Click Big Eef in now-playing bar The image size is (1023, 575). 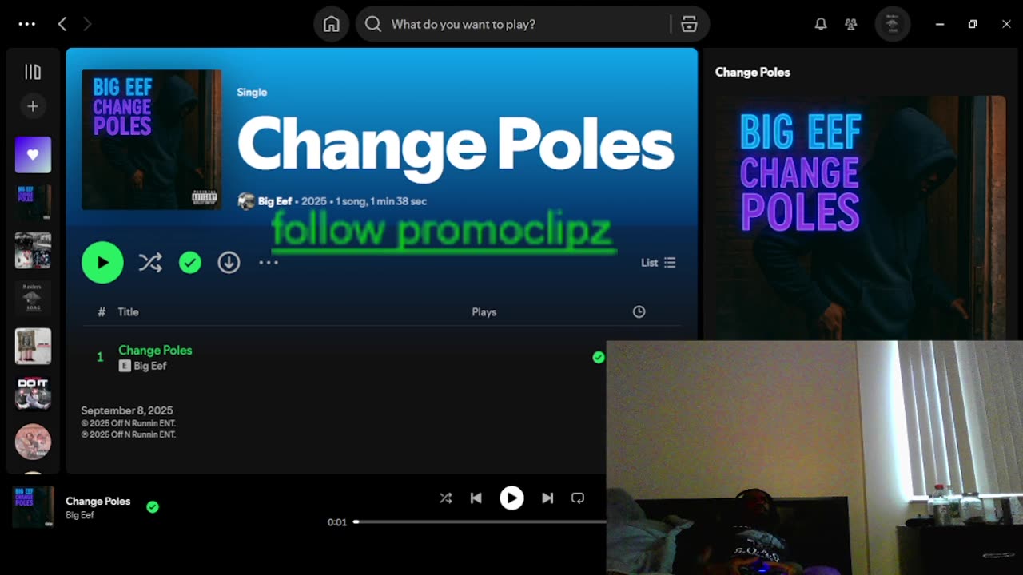coord(80,515)
